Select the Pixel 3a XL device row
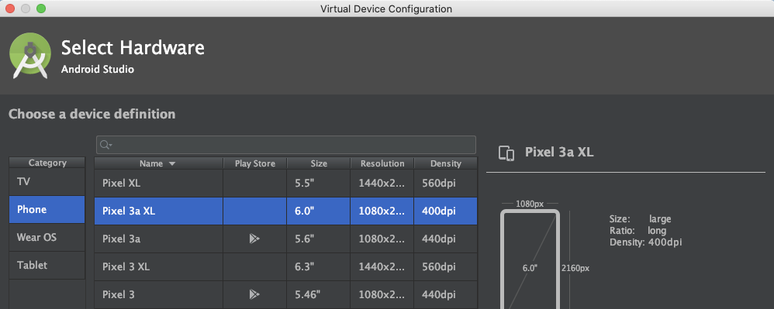 286,211
